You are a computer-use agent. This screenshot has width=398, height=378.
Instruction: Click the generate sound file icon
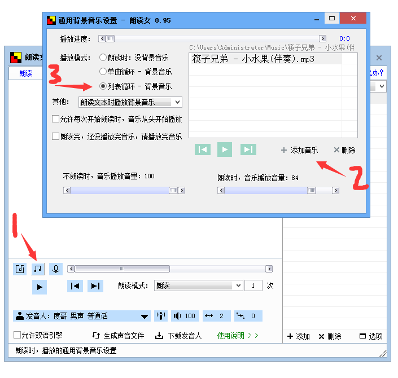96,336
